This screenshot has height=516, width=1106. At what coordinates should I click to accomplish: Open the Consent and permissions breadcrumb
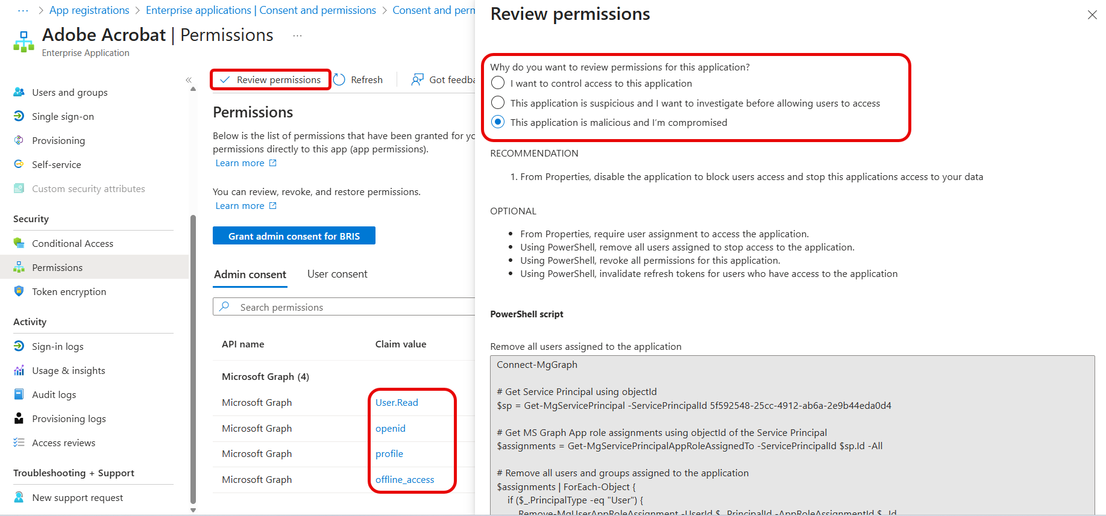click(434, 10)
